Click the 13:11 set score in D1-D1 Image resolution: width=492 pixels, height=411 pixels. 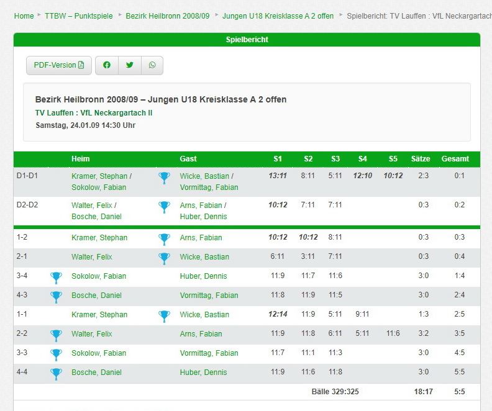pos(278,176)
